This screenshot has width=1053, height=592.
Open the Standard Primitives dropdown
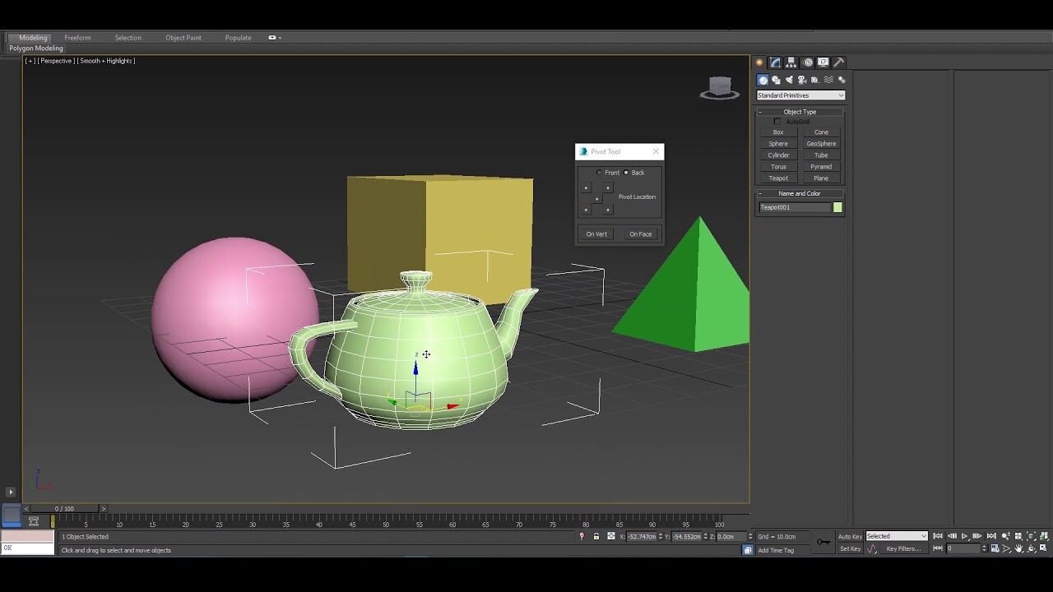[800, 95]
